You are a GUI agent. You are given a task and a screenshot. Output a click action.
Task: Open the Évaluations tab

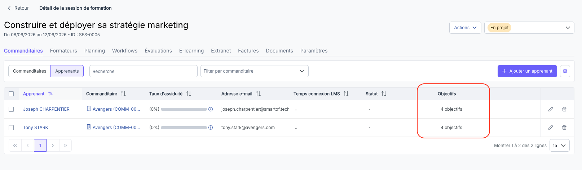pos(158,51)
